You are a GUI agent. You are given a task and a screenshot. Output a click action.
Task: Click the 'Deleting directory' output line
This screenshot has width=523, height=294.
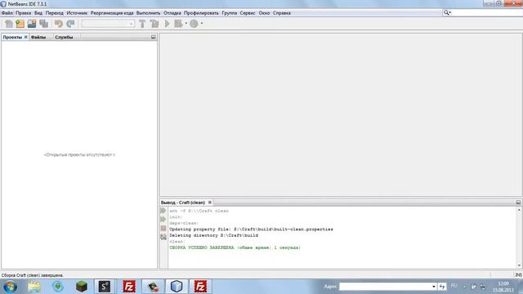tap(214, 235)
